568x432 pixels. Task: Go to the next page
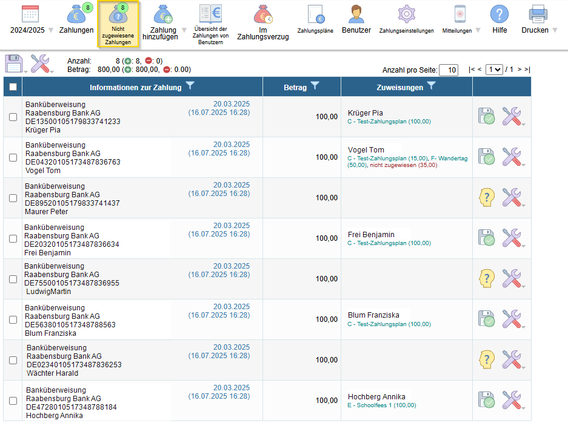(x=520, y=69)
